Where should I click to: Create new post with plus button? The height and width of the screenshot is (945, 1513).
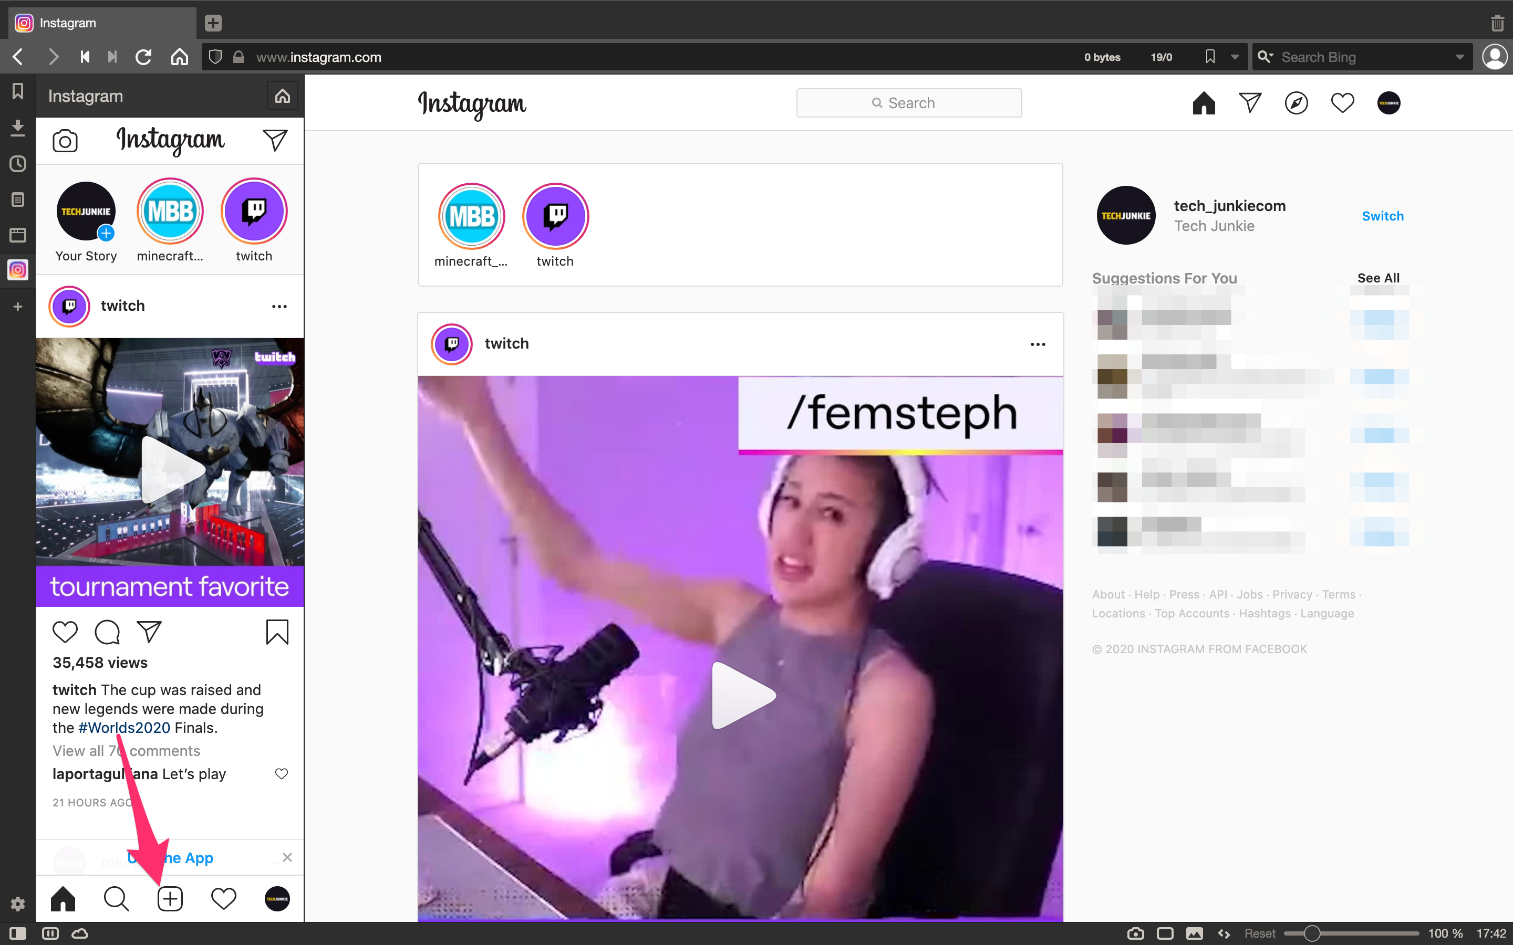tap(170, 899)
